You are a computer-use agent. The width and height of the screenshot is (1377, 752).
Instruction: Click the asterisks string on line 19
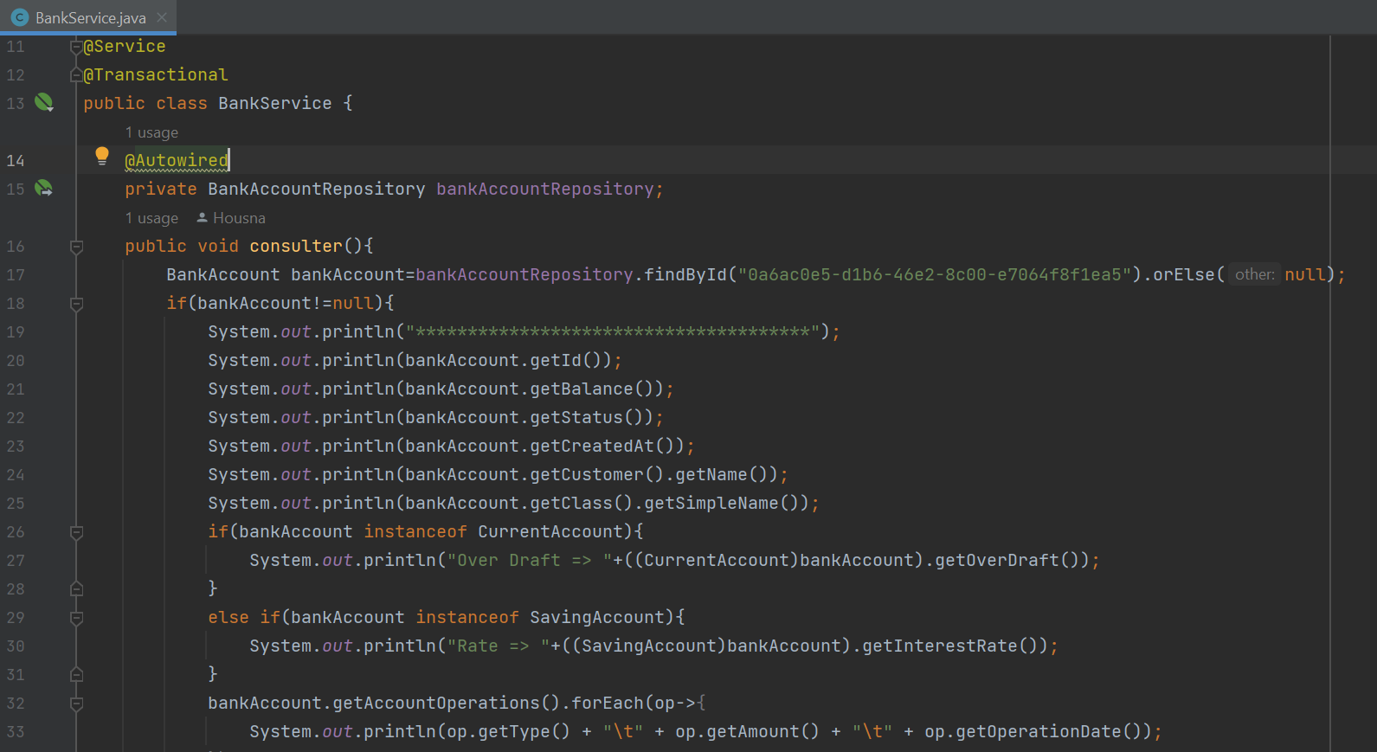click(x=613, y=331)
